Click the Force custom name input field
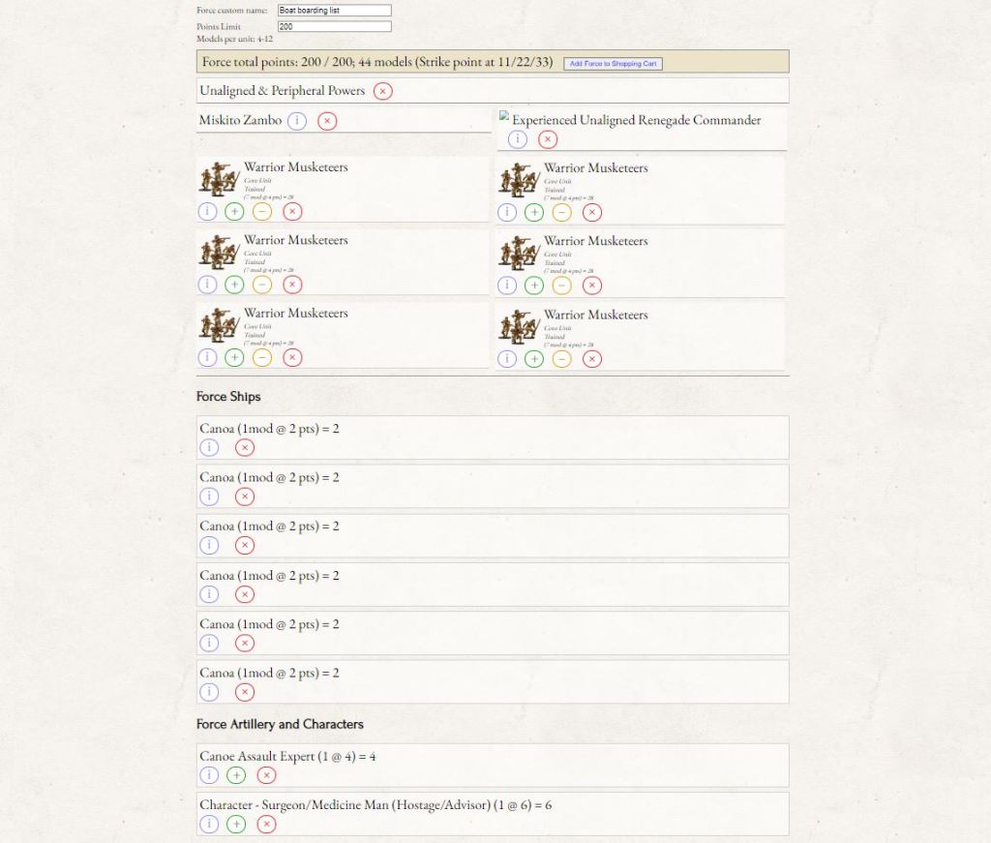This screenshot has height=843, width=991. [334, 11]
